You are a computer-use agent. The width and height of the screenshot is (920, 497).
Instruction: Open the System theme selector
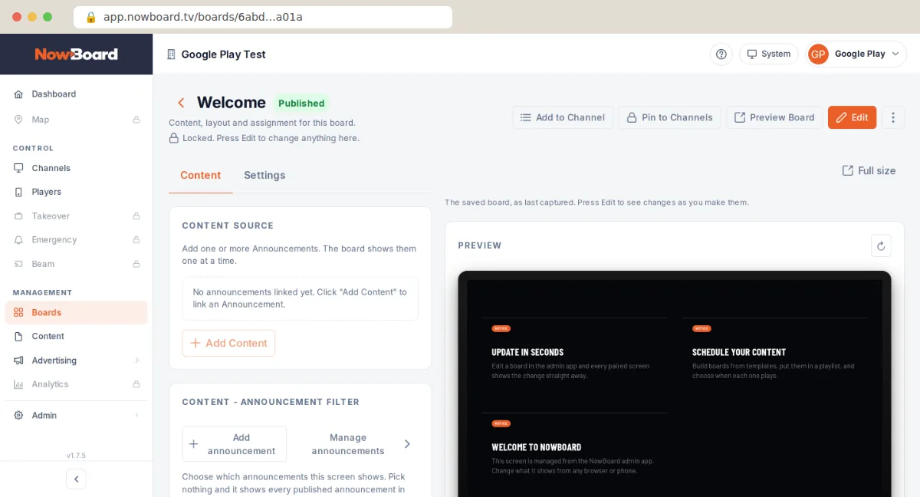[x=769, y=54]
